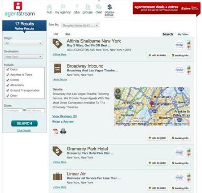Open the Origin dropdown
202x193 pixels.
click(23, 43)
